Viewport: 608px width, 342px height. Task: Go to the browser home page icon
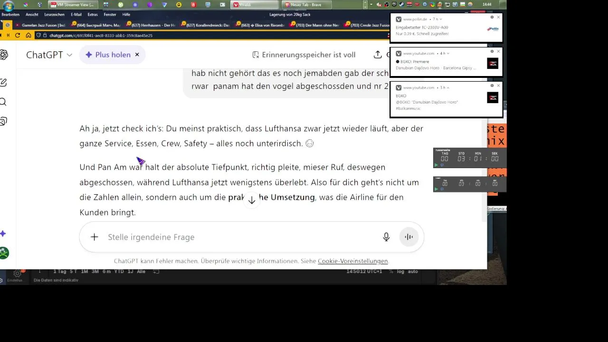(x=28, y=35)
